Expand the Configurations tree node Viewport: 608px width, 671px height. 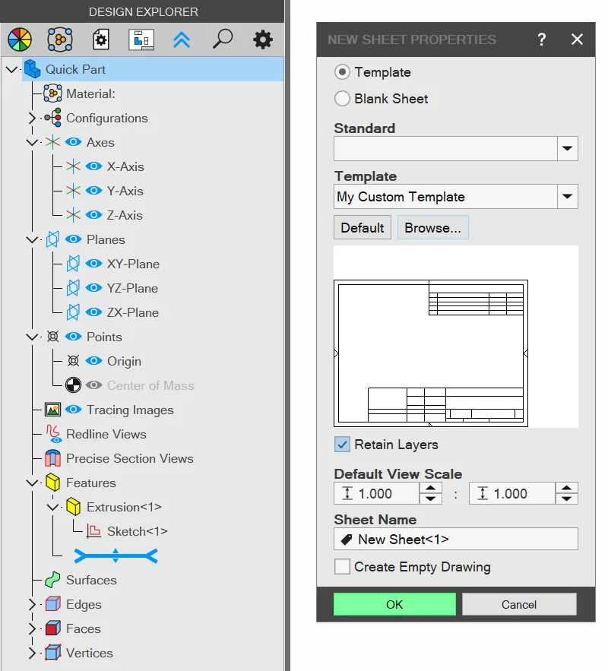point(32,118)
